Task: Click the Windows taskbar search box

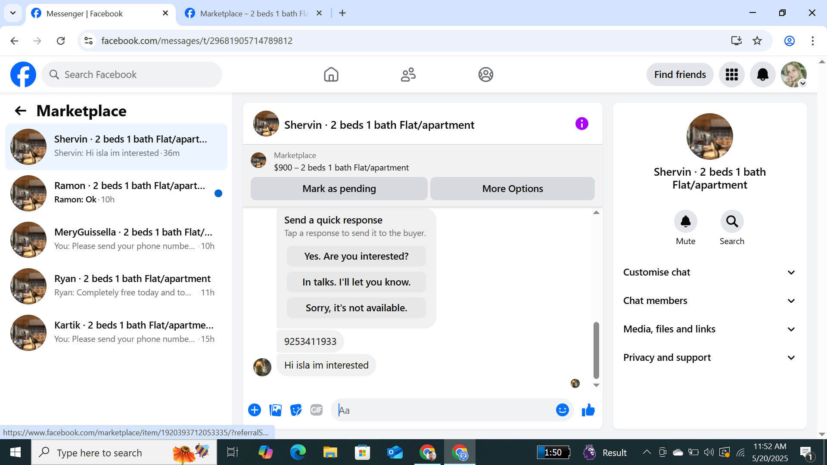Action: [124, 453]
